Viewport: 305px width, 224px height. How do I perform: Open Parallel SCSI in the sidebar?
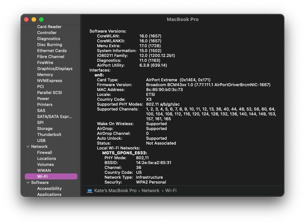click(x=50, y=93)
